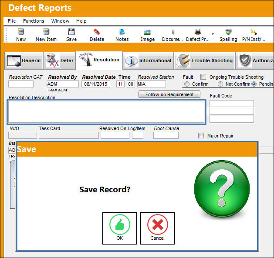Click the Root Cause field

click(x=166, y=135)
